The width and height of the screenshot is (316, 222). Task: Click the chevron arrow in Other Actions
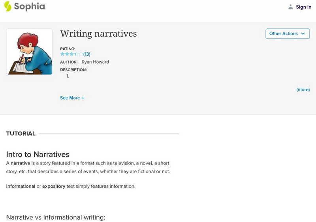(303, 34)
